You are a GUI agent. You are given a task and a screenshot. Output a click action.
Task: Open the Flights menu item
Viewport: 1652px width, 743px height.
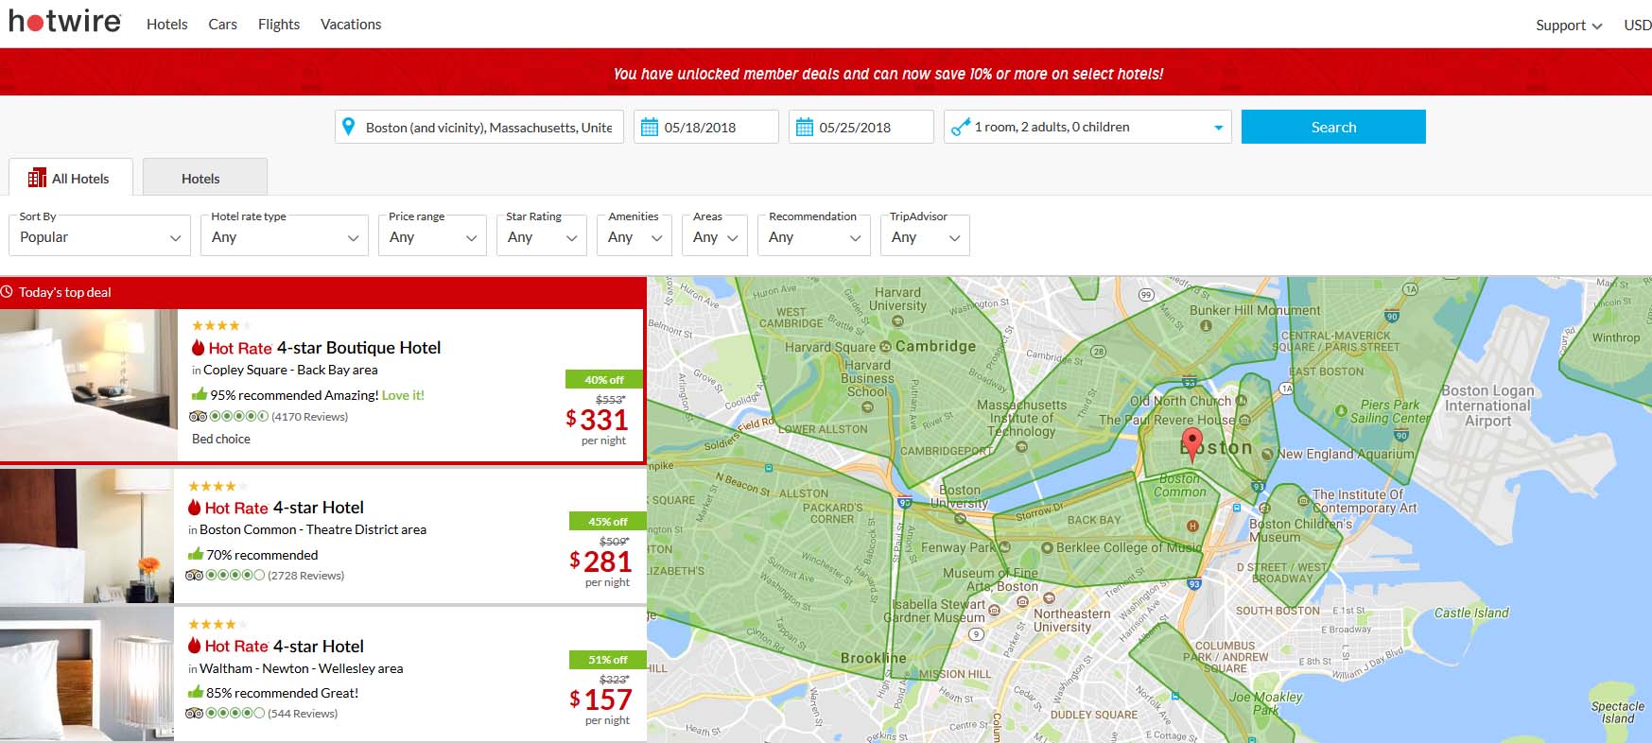[278, 24]
